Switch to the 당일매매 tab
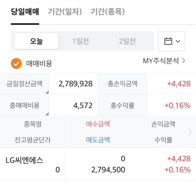 click(x=25, y=12)
